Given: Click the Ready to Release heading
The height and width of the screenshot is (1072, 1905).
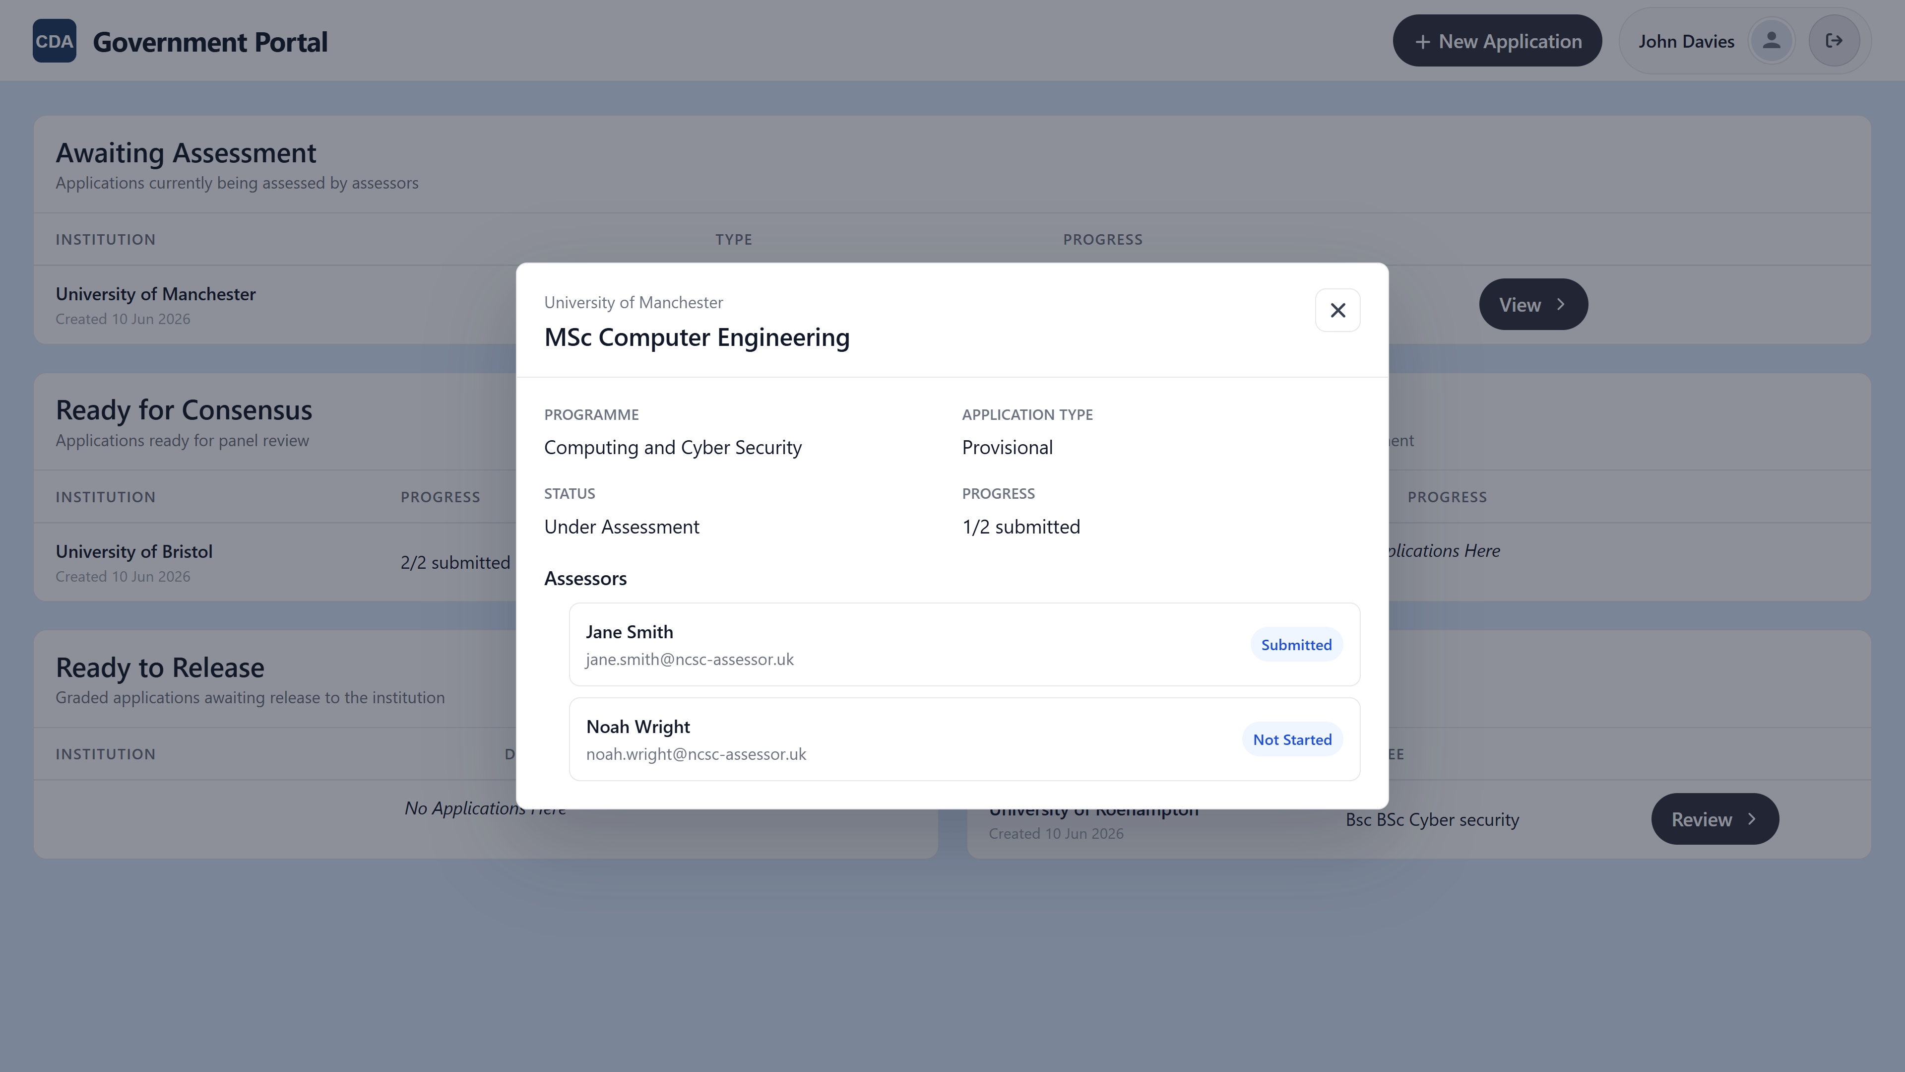Looking at the screenshot, I should (x=160, y=668).
